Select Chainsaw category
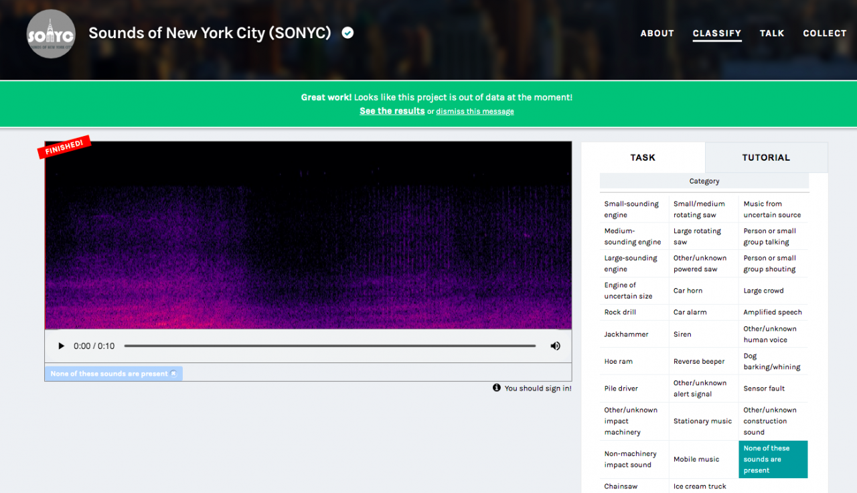 [x=634, y=486]
